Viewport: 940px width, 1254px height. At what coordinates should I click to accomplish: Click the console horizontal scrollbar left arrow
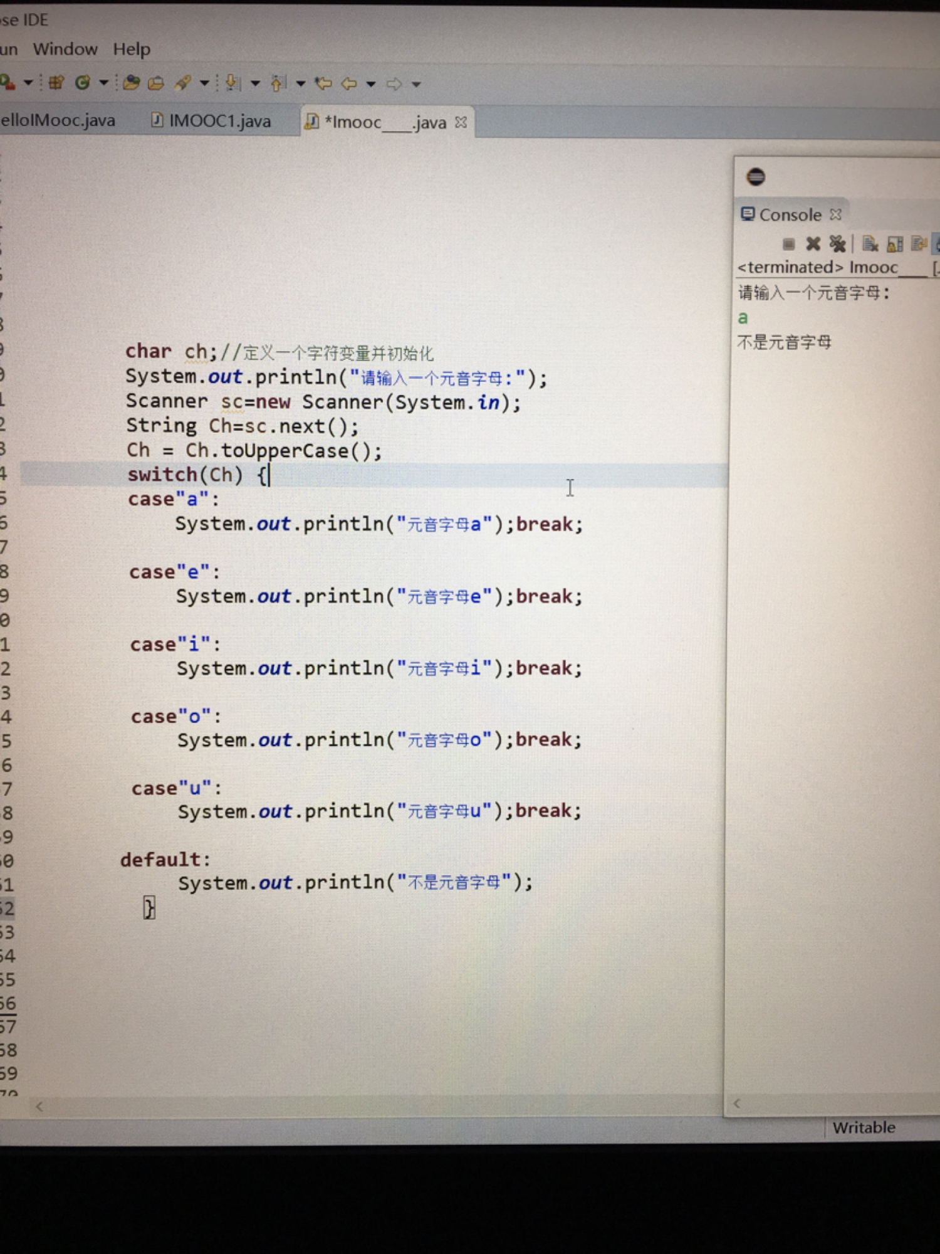(x=737, y=1104)
